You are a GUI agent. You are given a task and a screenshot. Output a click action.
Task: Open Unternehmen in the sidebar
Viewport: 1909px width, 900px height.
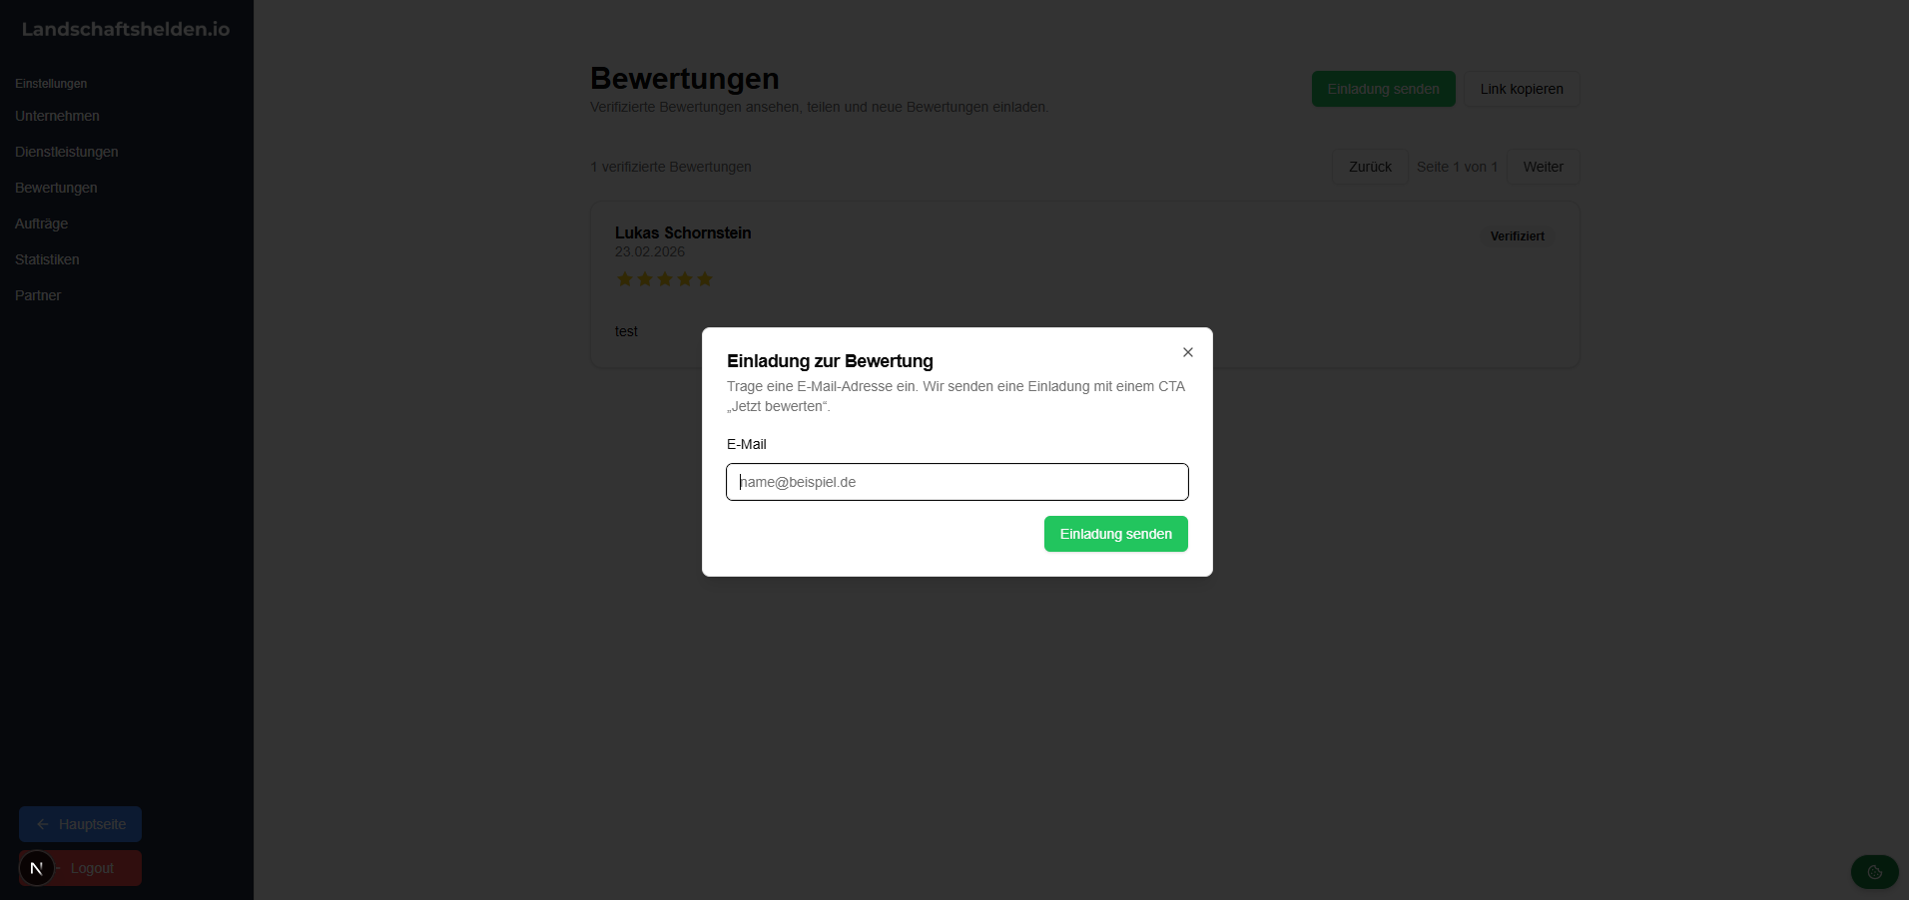[57, 116]
